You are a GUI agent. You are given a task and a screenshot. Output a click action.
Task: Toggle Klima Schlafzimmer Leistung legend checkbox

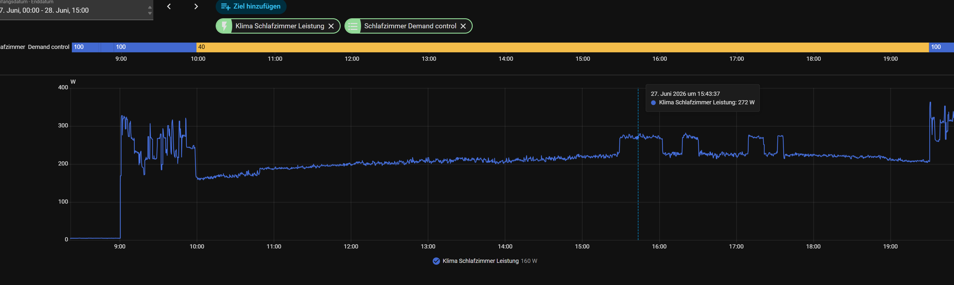[x=436, y=261]
